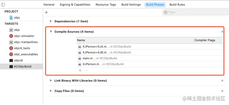Select the main.m source file row
Screen dimensions: 229x105
150,58
